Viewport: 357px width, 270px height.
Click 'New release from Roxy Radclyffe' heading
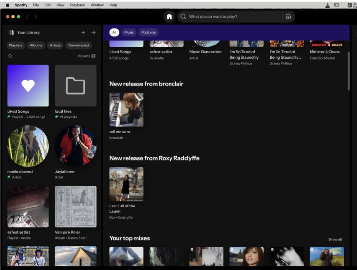154,158
